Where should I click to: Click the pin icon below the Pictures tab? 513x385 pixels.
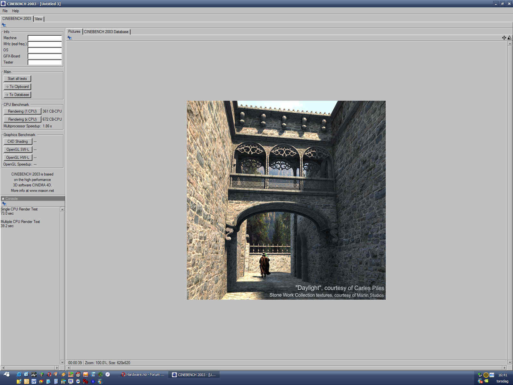70,38
